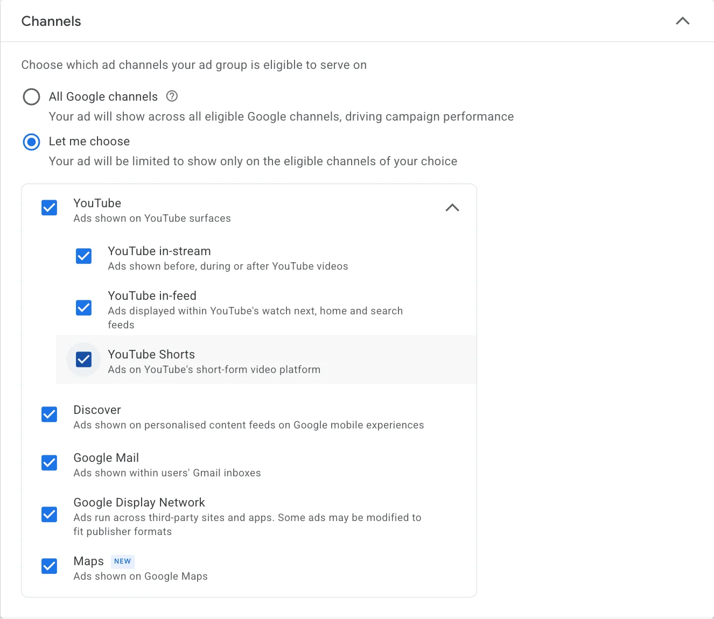Uncheck the YouTube in-stream checkbox
This screenshot has height=619, width=714.
pyautogui.click(x=84, y=256)
